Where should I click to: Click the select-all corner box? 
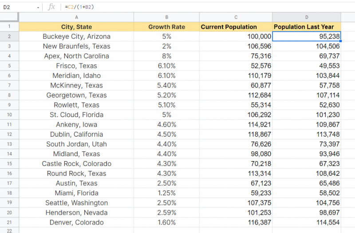[x=9, y=17]
